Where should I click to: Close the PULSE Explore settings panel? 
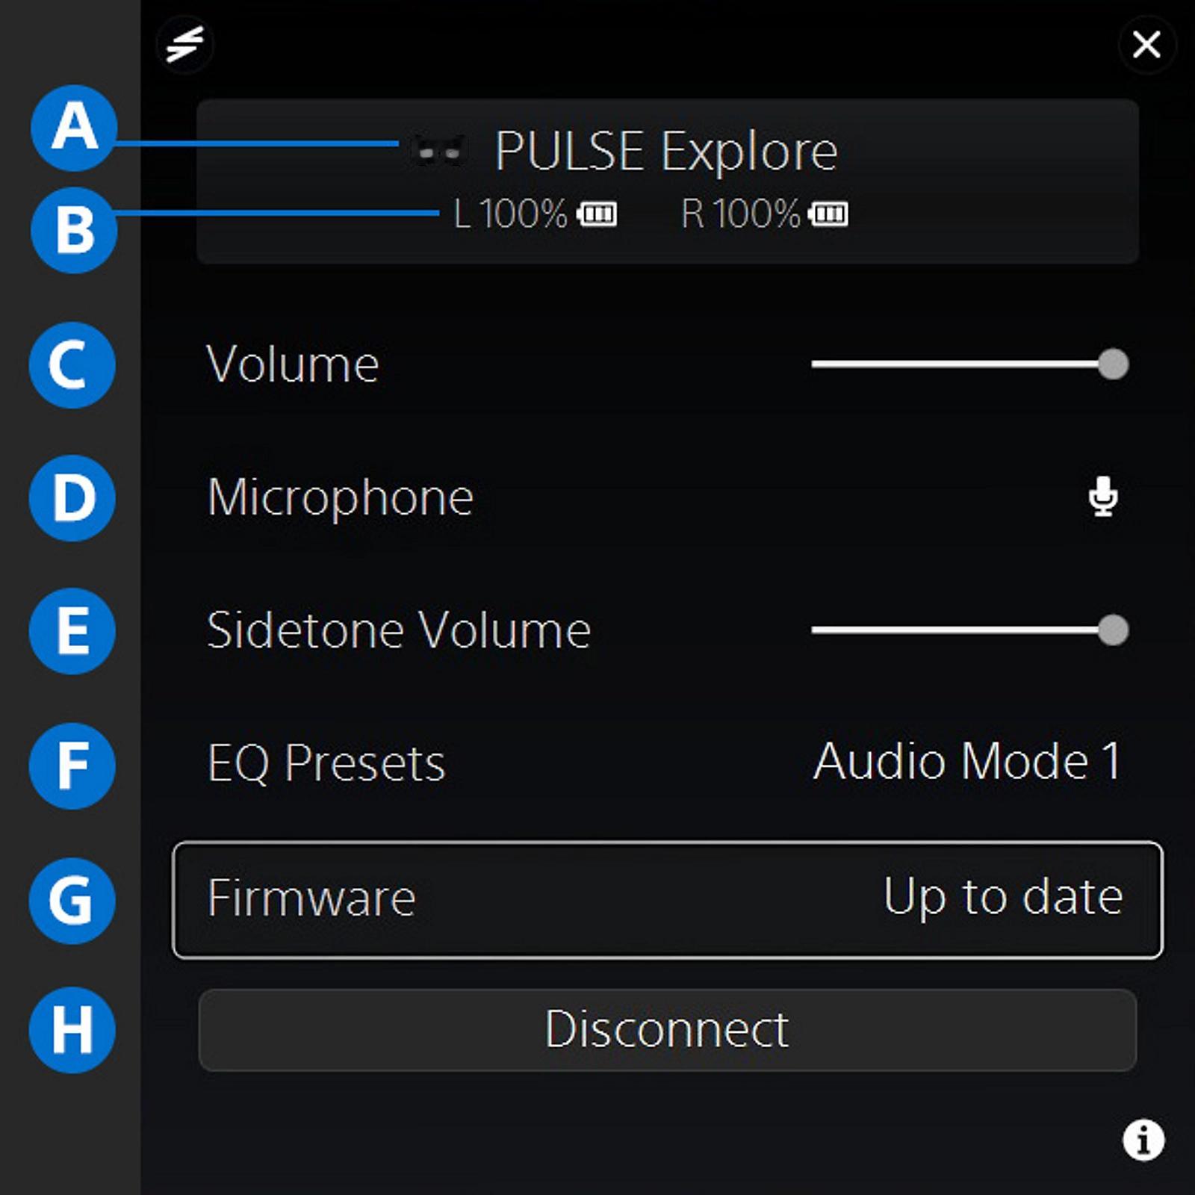click(1146, 44)
